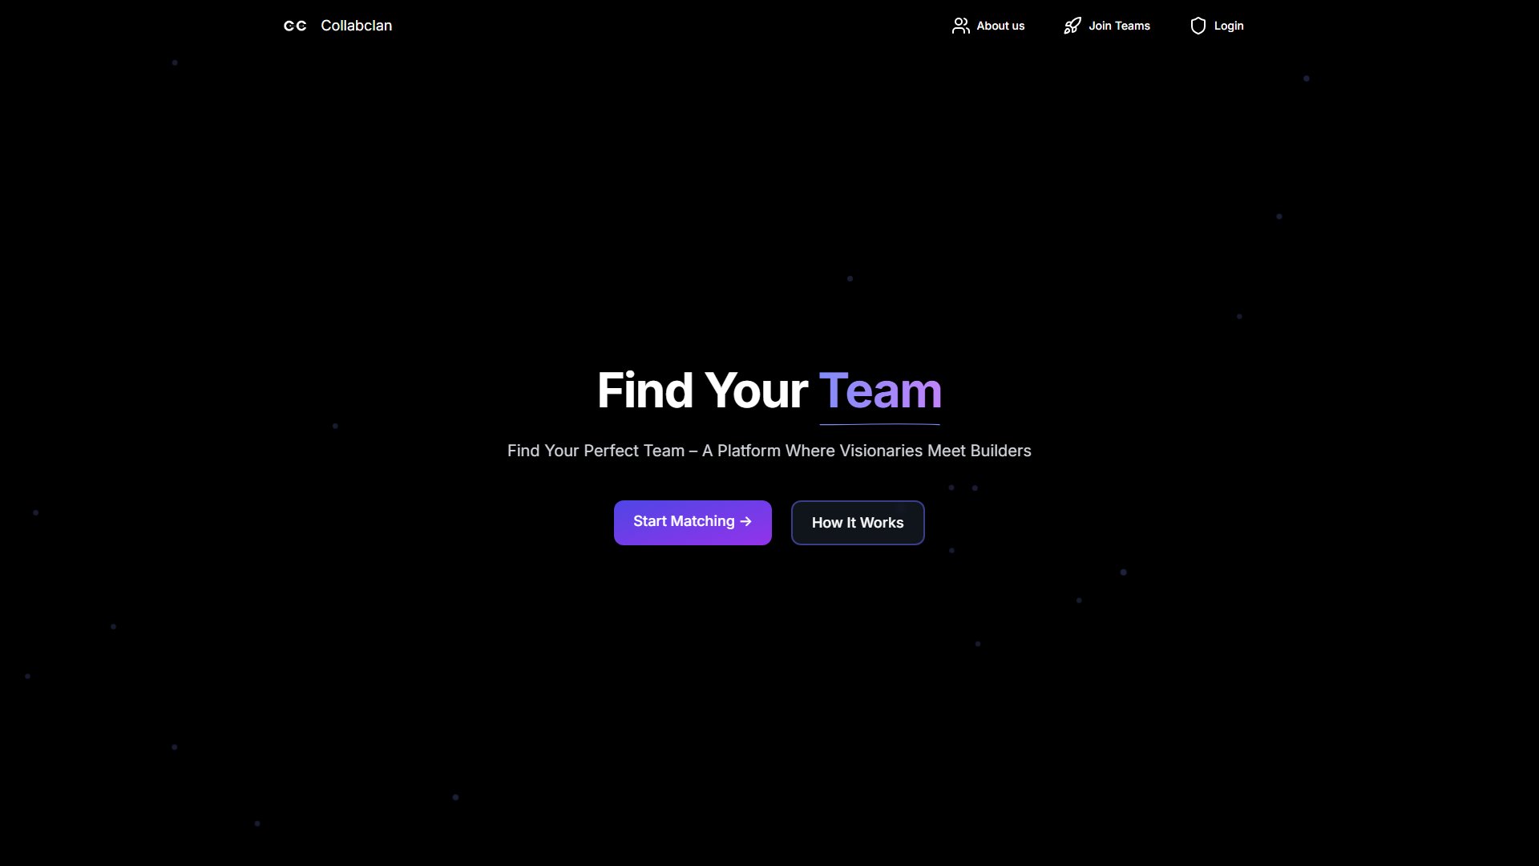Open the Login page link

[1229, 26]
